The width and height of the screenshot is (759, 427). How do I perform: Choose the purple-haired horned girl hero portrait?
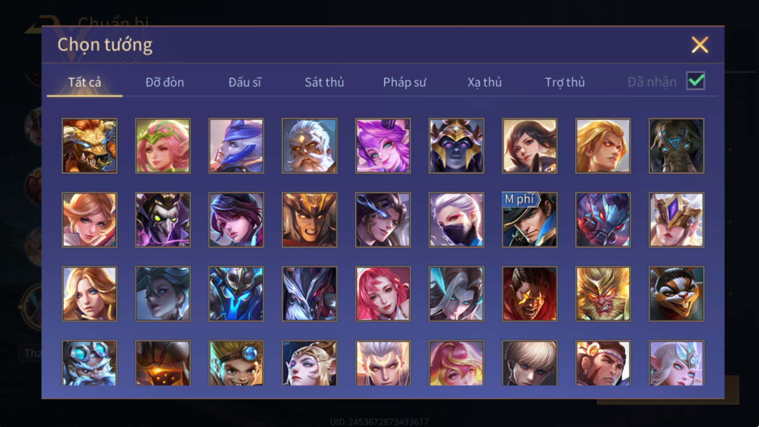(x=383, y=146)
